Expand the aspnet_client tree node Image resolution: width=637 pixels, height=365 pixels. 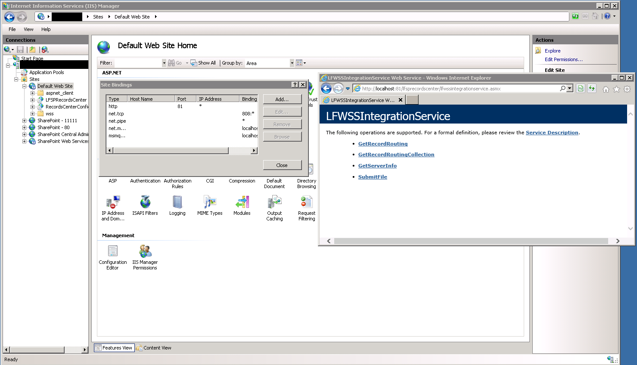(x=32, y=93)
